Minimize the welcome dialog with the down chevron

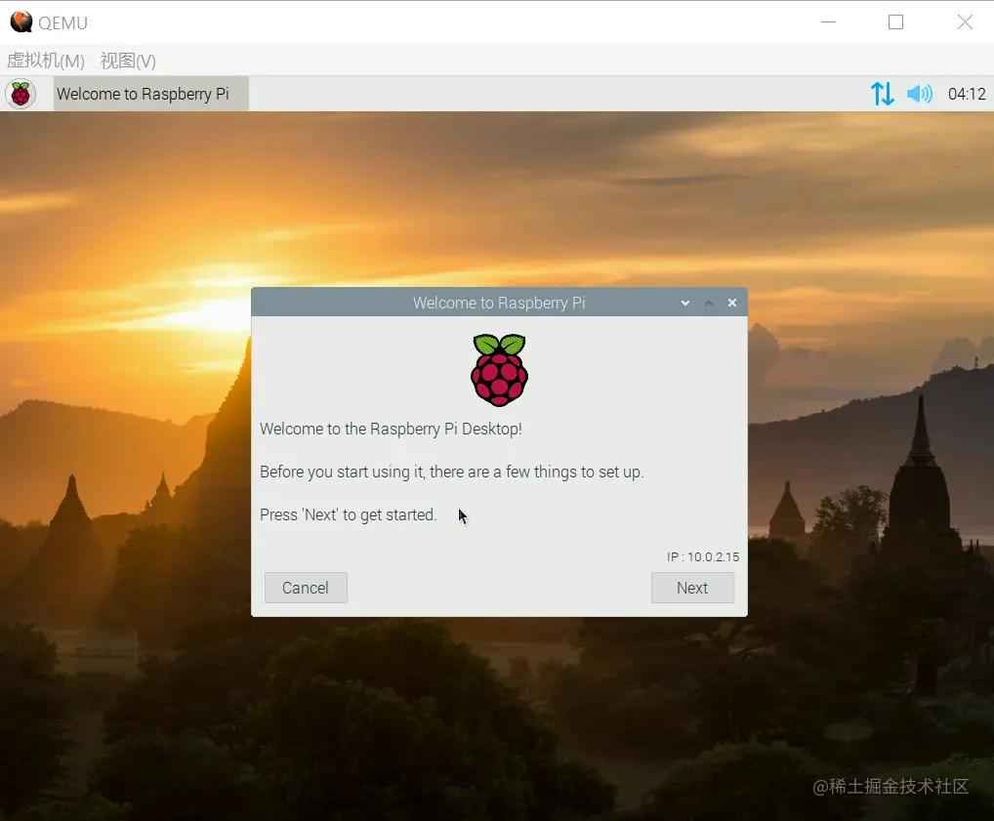tap(685, 303)
